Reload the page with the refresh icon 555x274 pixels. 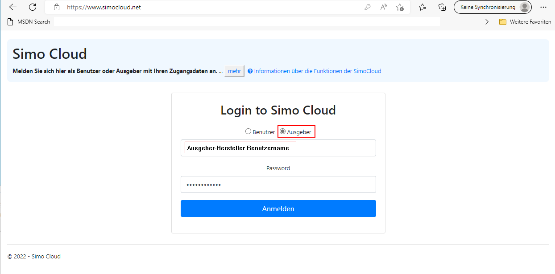pos(33,7)
